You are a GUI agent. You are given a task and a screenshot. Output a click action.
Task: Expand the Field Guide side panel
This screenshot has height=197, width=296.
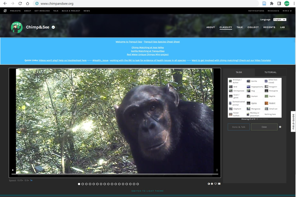[x=293, y=122]
